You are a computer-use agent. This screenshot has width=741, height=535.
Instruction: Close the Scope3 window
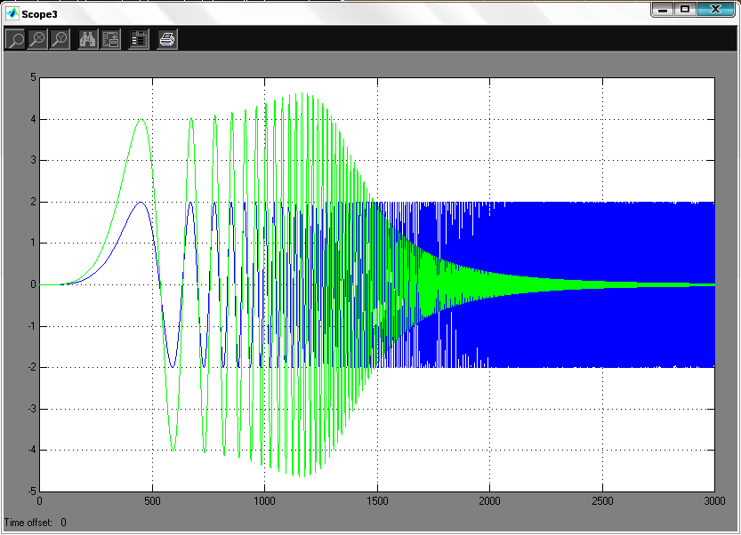pos(715,9)
